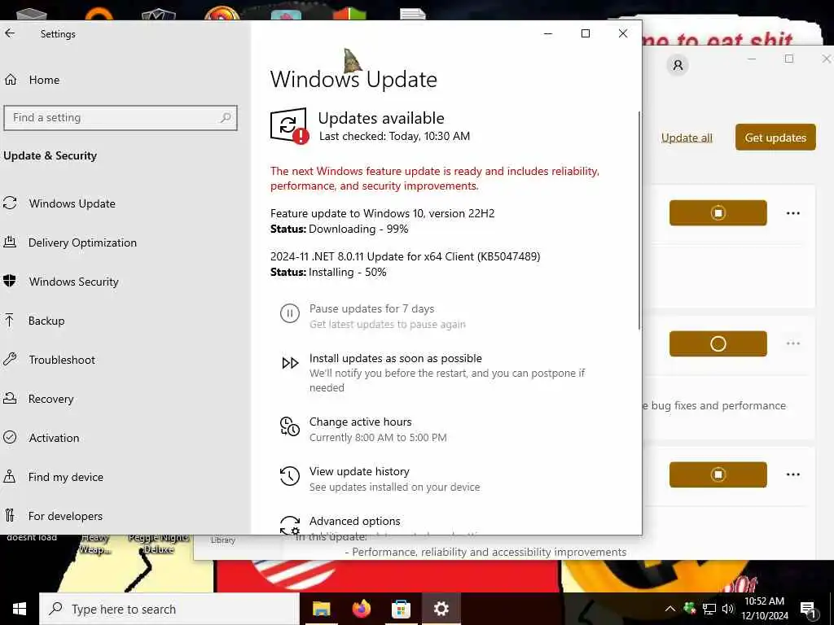Screen dimensions: 834x625
Task: Click the Backup upload arrow icon
Action: (10, 320)
